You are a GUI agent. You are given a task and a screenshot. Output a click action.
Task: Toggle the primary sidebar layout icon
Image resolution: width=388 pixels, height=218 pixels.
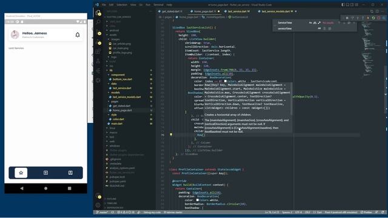point(343,5)
